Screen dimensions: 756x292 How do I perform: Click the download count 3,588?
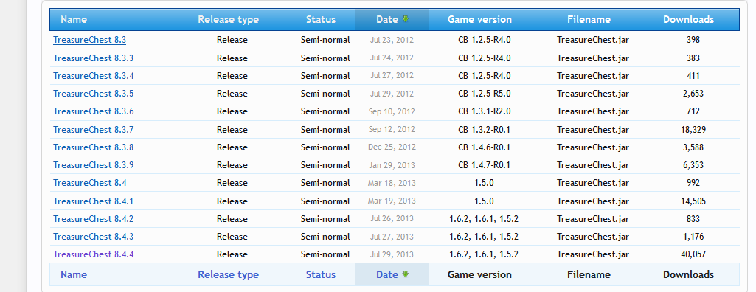tap(693, 147)
